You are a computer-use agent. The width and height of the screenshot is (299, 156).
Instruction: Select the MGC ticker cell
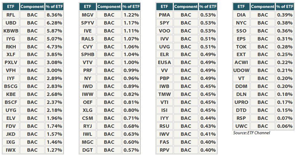tap(88, 142)
